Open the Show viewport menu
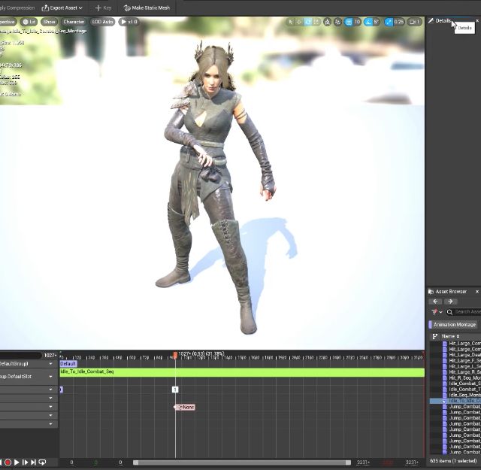Image resolution: width=481 pixels, height=470 pixels. coord(49,22)
